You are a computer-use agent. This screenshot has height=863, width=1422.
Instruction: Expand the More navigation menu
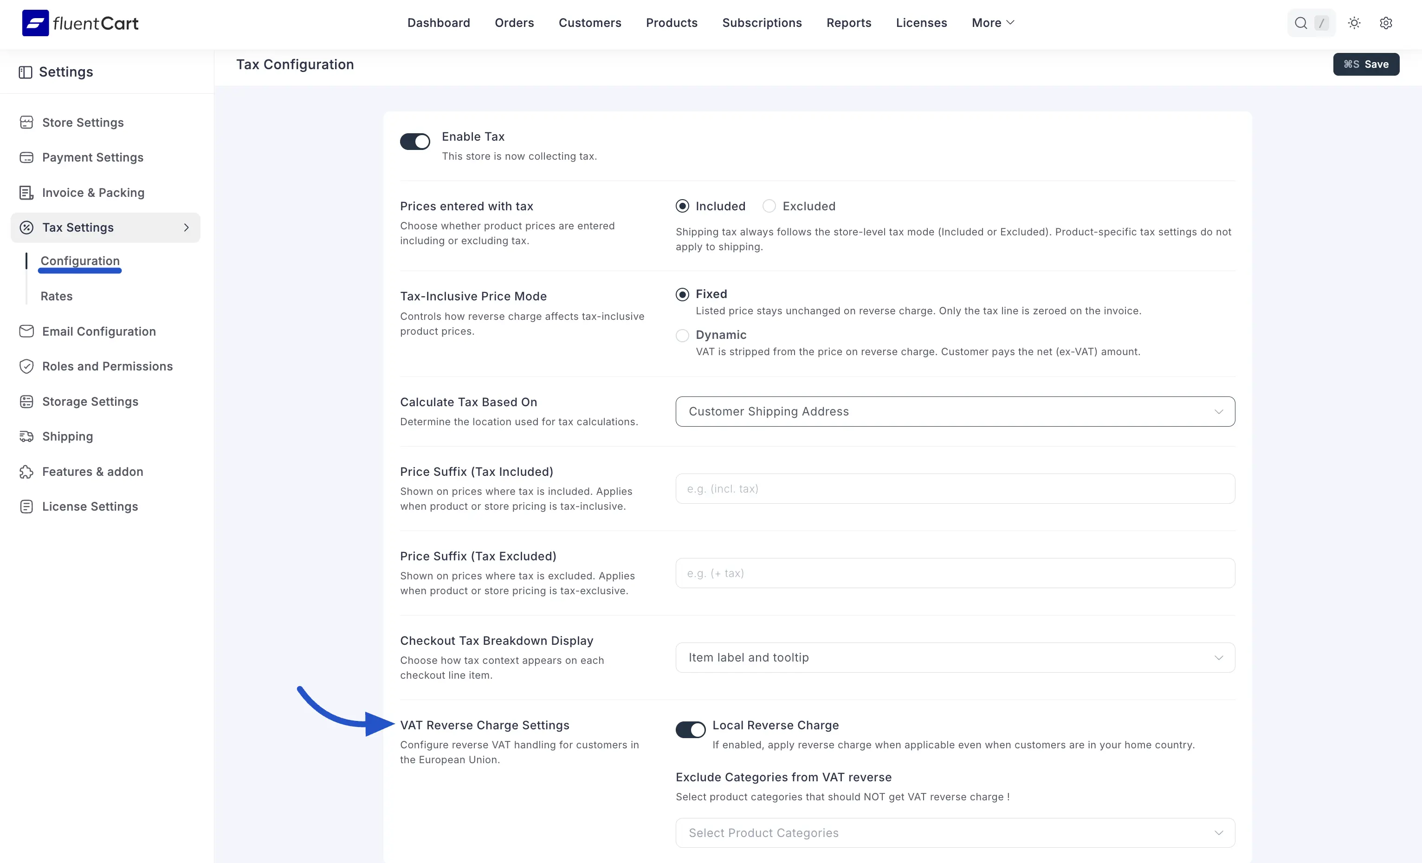(993, 23)
